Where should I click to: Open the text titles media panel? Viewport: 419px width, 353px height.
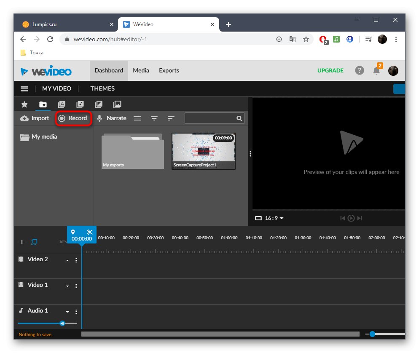[62, 104]
